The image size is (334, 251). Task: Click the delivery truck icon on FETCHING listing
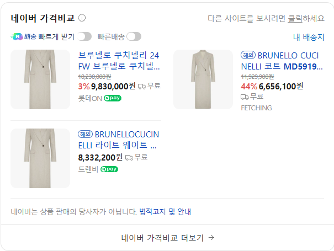click(245, 97)
